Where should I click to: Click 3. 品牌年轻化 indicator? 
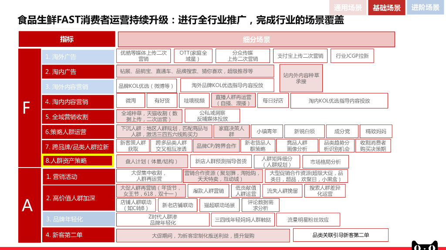point(79,219)
